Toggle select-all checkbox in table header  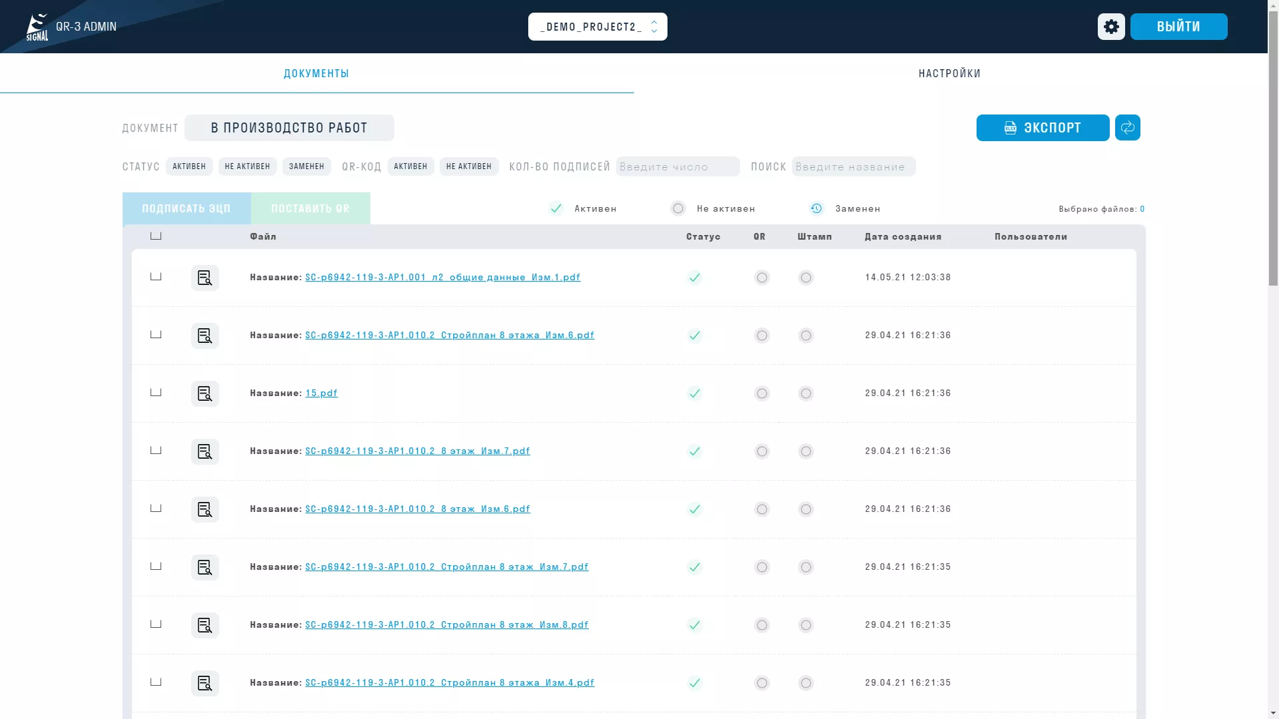coord(156,236)
